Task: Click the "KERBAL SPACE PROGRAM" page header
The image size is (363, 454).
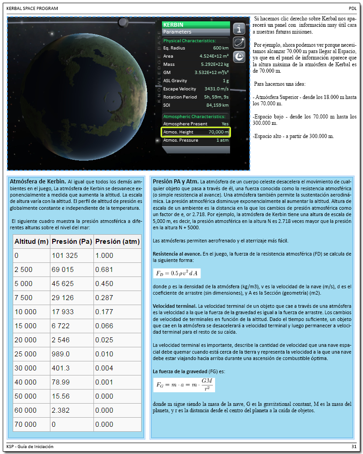Action: 32,8
